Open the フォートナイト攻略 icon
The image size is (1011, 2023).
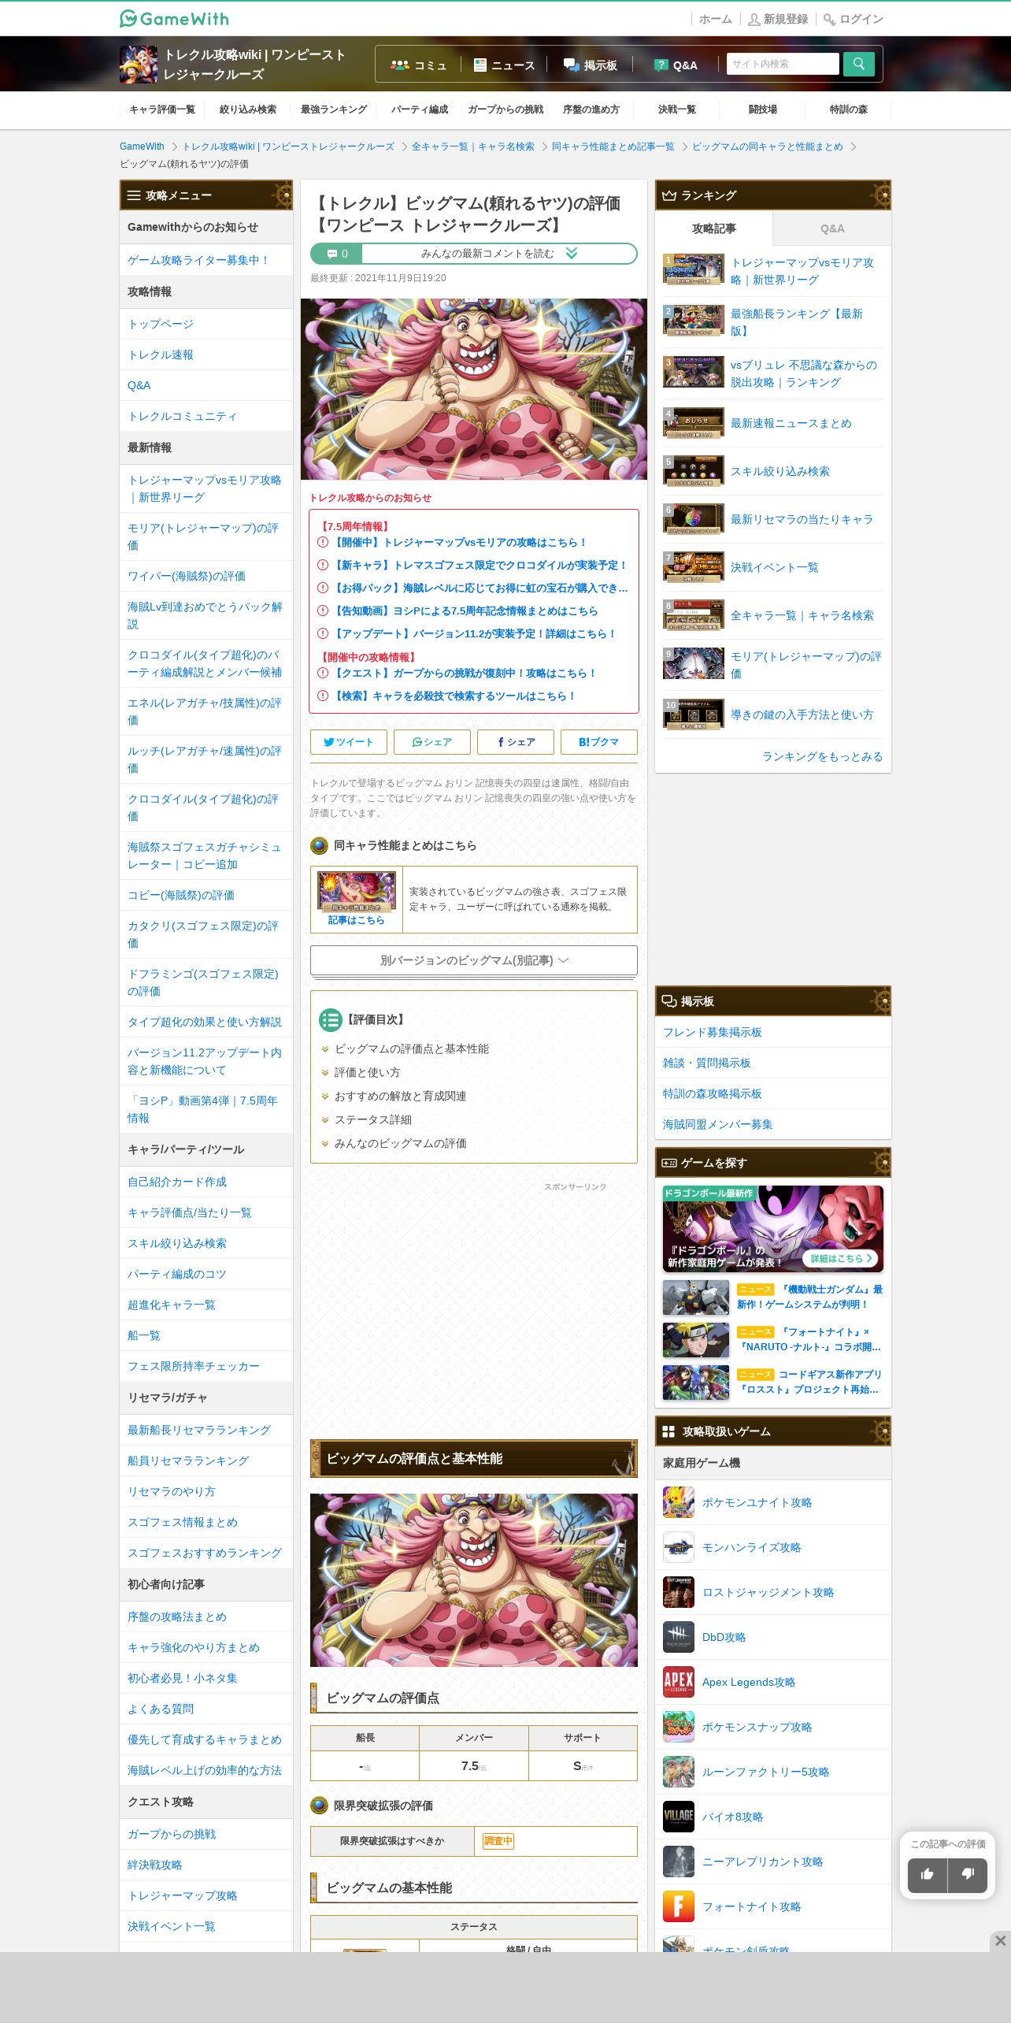point(678,1906)
